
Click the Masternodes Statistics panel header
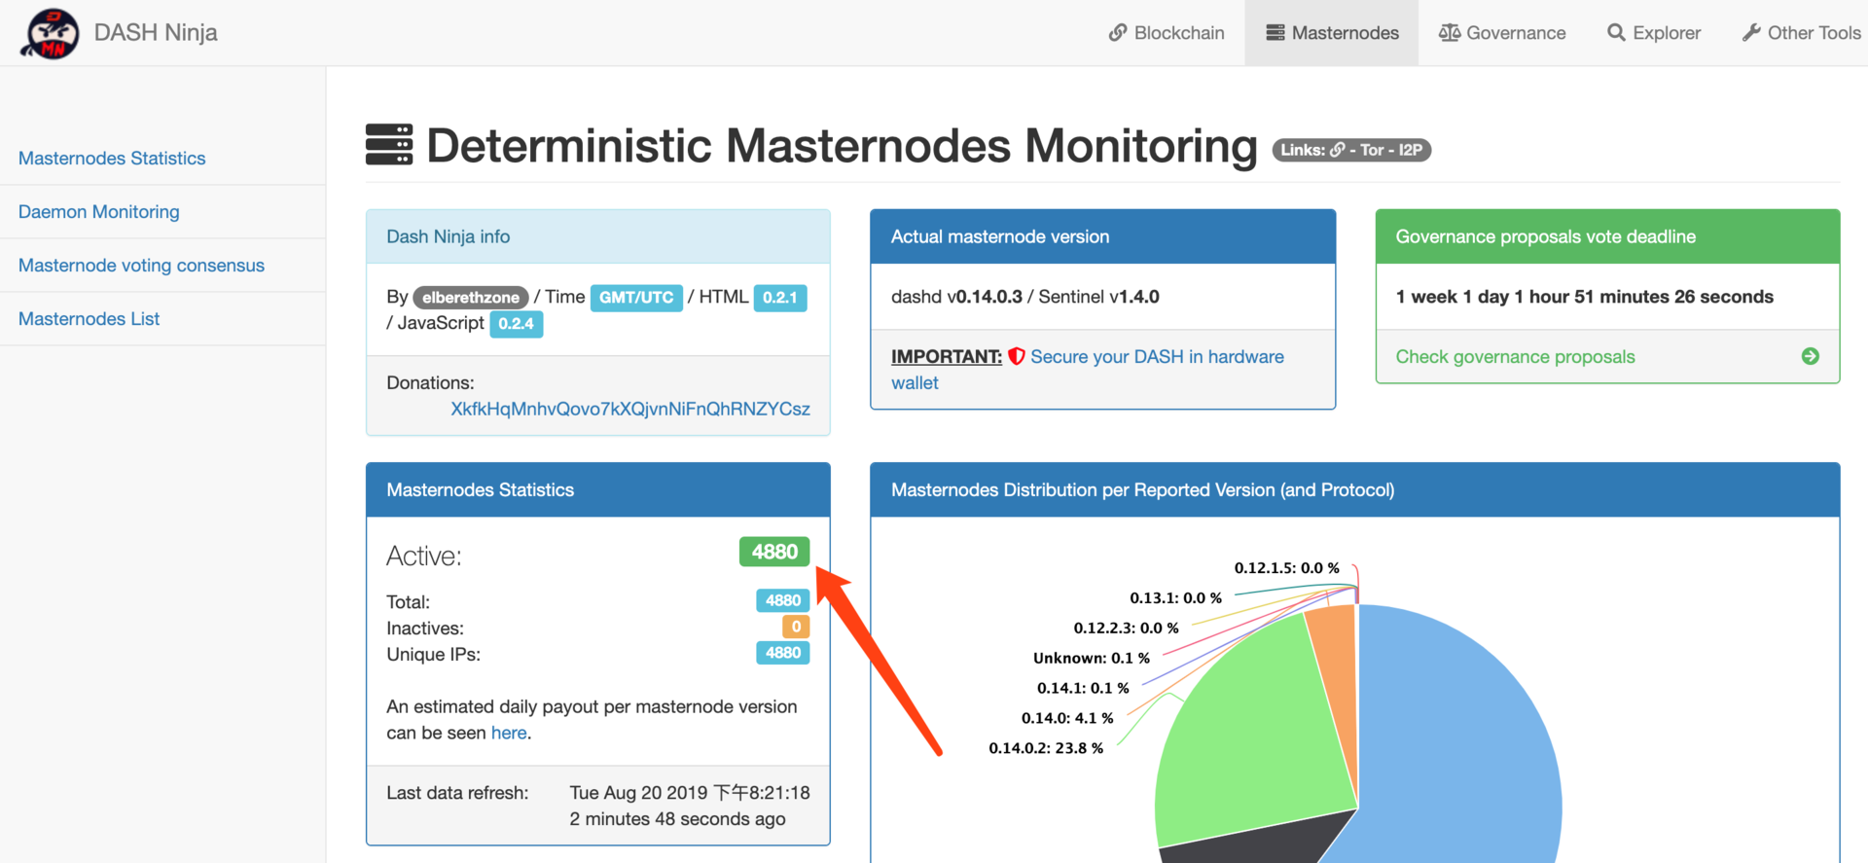point(597,489)
